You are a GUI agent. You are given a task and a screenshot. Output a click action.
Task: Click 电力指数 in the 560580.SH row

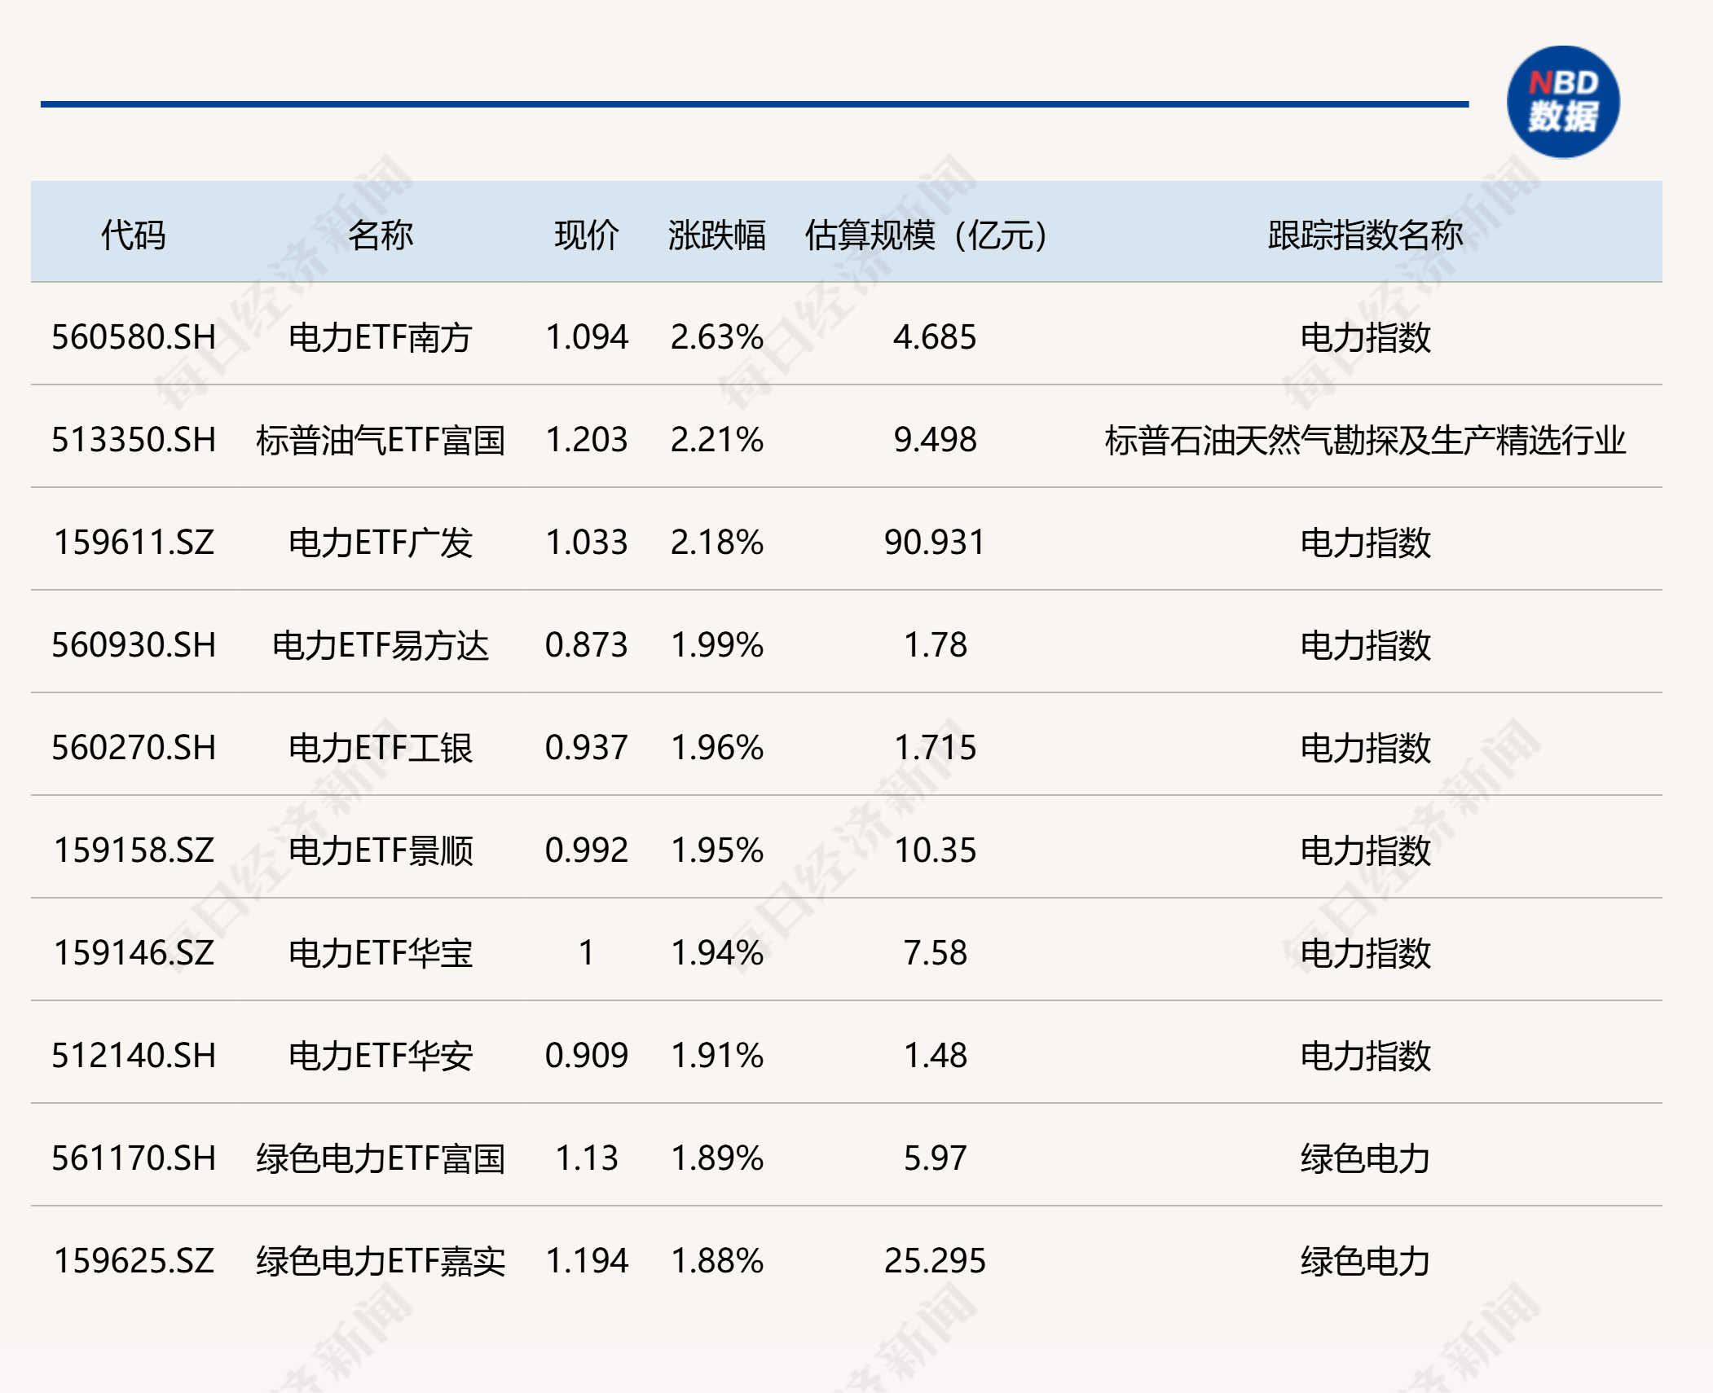click(1366, 337)
